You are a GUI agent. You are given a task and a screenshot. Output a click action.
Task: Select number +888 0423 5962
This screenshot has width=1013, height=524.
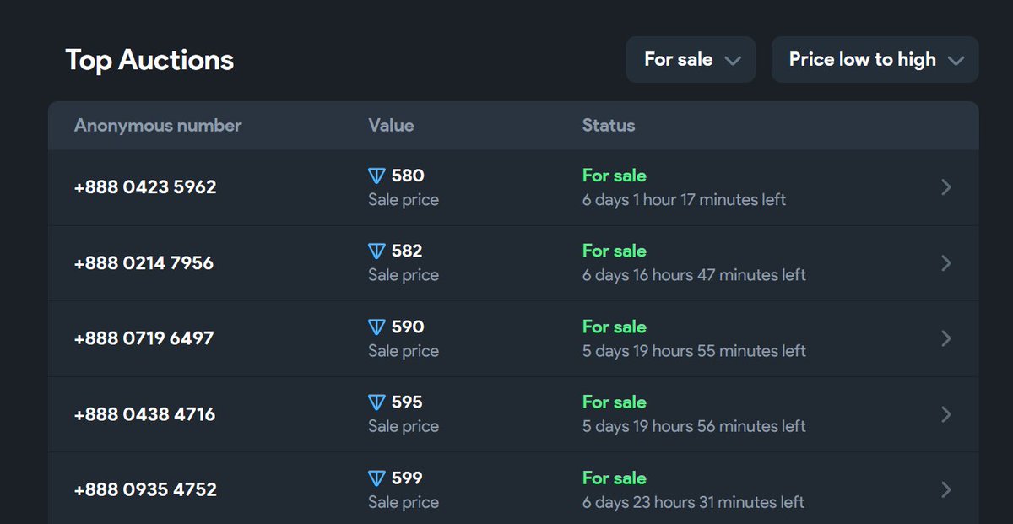coord(145,187)
